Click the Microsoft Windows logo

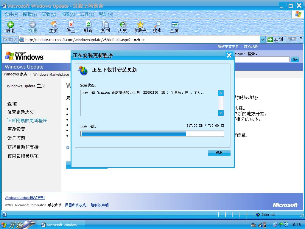pos(24,56)
